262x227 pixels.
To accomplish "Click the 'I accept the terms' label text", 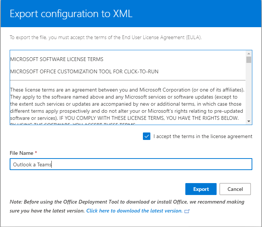I will point(203,136).
